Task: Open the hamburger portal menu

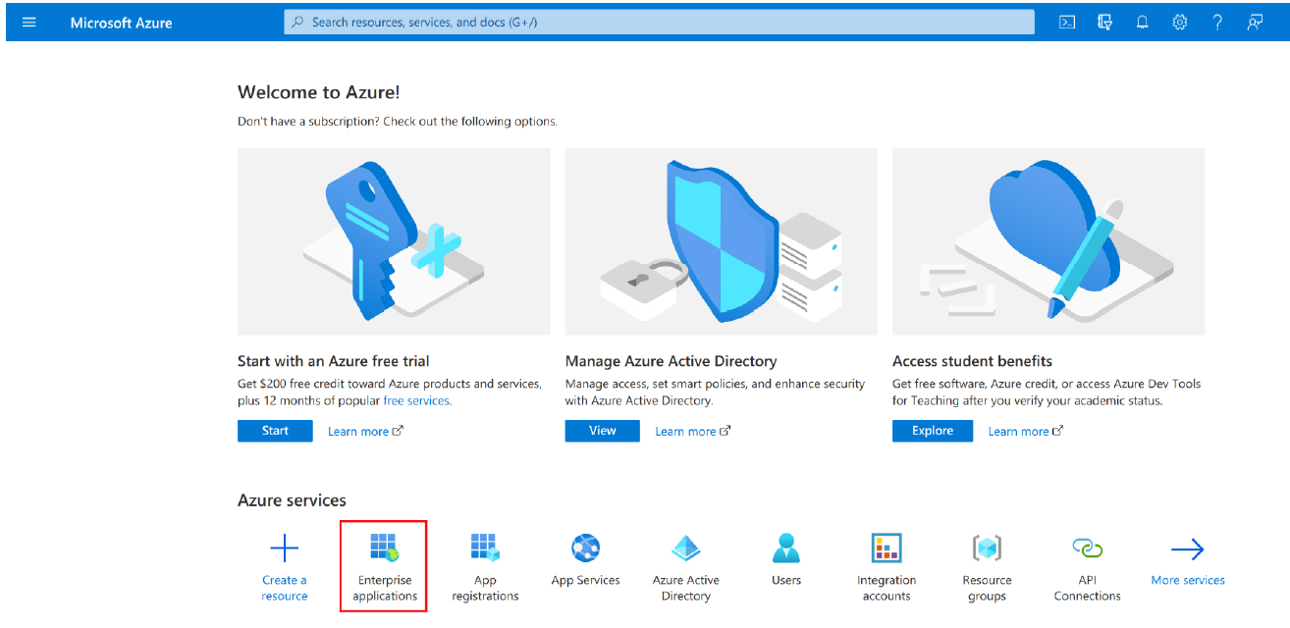Action: [28, 22]
